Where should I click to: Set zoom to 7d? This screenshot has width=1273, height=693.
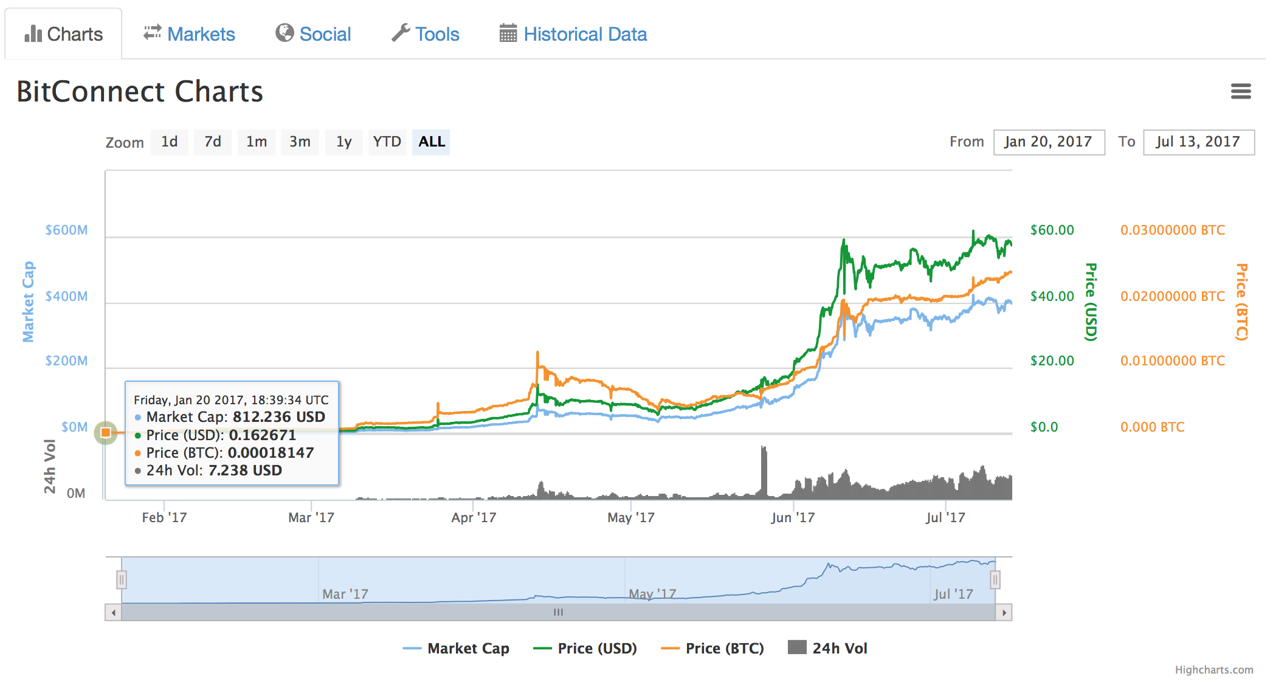(x=213, y=142)
